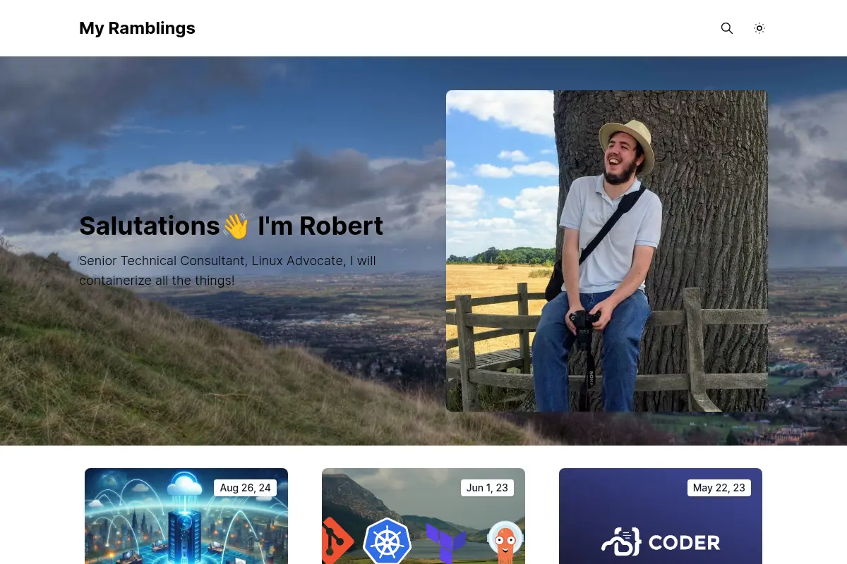This screenshot has height=564, width=847.
Task: Select the Aug 26, 24 date badge
Action: tap(245, 488)
